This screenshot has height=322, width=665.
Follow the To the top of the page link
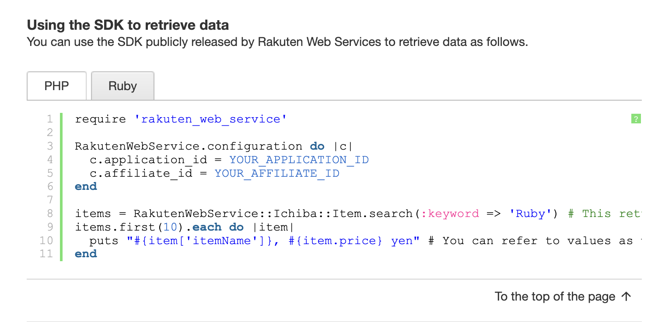pos(563,297)
